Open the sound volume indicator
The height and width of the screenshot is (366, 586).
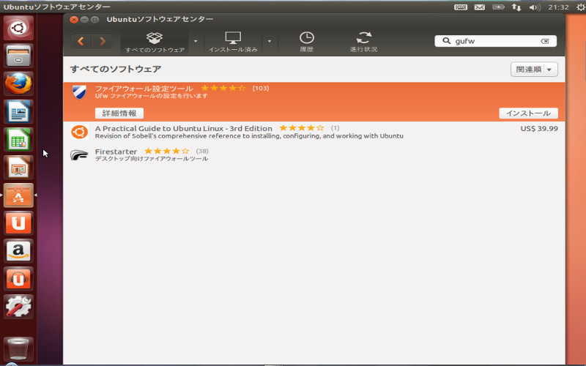tap(535, 7)
